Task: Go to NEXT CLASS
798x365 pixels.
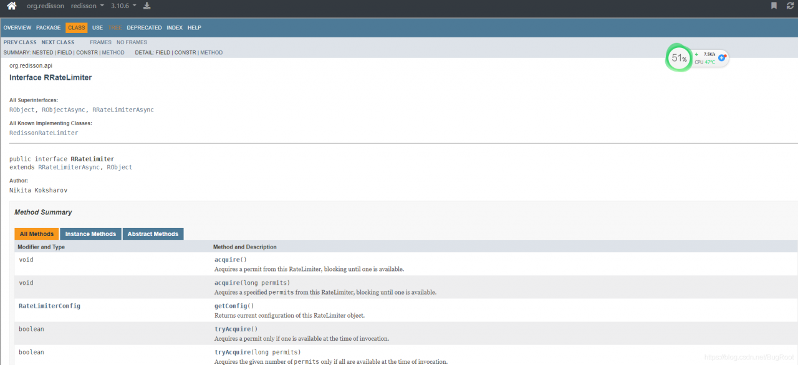Action: coord(57,42)
